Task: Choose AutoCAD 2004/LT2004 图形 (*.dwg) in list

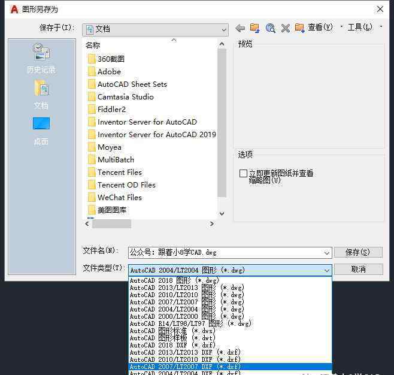Action: click(x=230, y=309)
